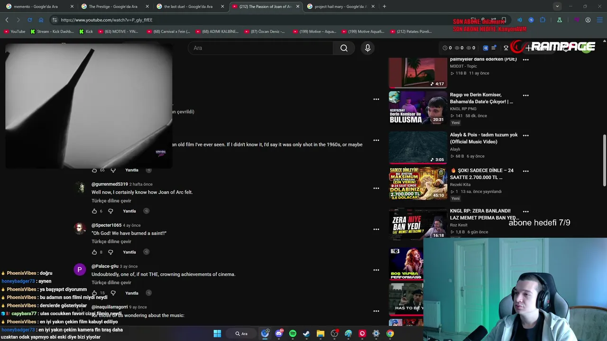607x341 pixels.
Task: Dislike the comment with 66 likes
Action: 113,170
